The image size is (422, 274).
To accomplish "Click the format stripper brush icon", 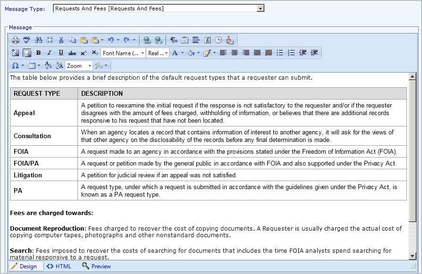I will point(230,40).
